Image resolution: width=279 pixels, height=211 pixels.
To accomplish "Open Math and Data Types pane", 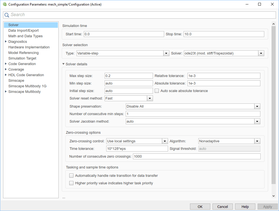I will (25, 36).
